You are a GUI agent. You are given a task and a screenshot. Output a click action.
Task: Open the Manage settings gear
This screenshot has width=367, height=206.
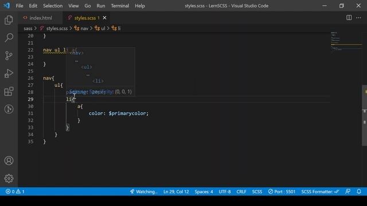(x=9, y=179)
